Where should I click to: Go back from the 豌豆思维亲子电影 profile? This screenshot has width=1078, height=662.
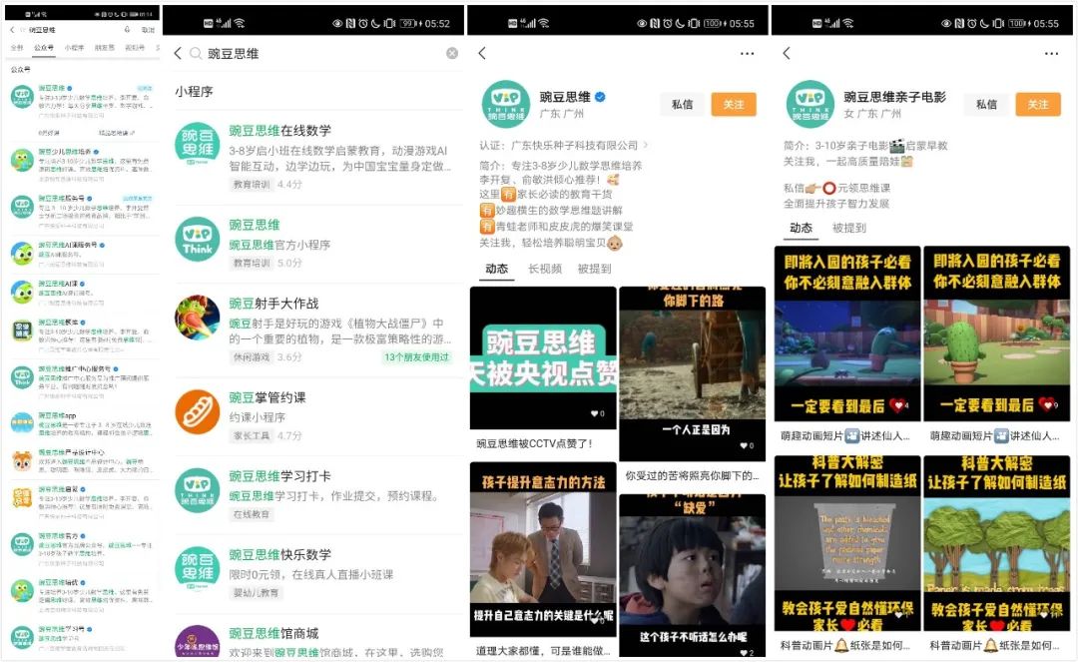click(x=787, y=54)
